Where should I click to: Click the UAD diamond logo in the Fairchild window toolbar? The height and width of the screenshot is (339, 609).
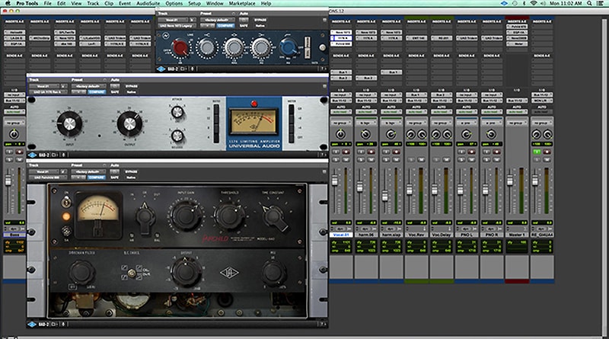pyautogui.click(x=32, y=325)
